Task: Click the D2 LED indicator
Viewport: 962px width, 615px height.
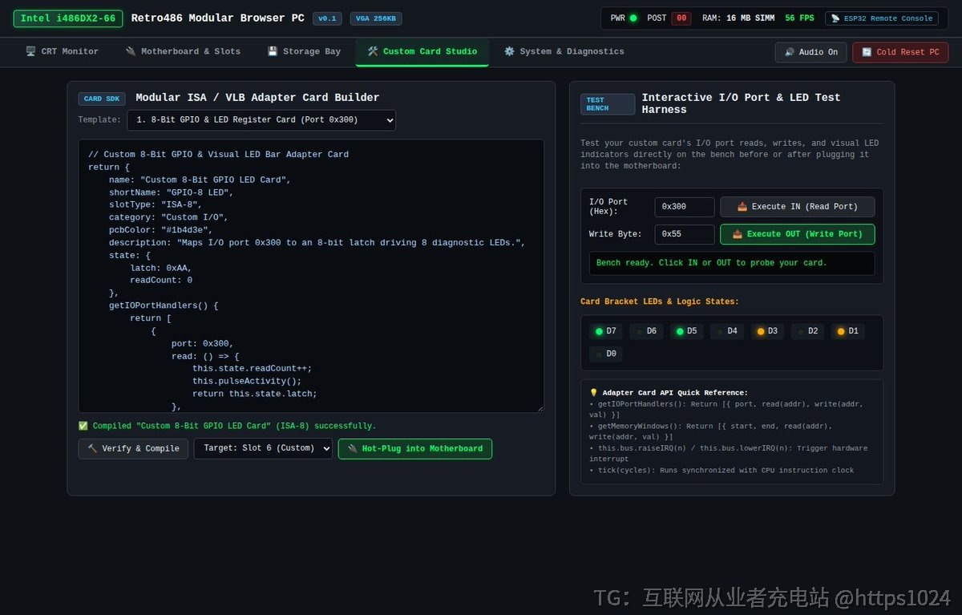Action: (x=808, y=331)
